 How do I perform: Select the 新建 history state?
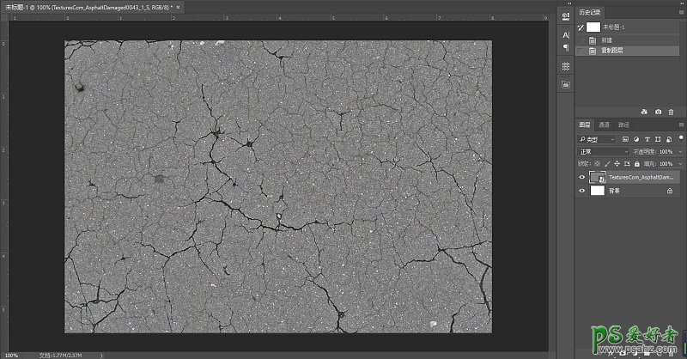click(x=606, y=40)
